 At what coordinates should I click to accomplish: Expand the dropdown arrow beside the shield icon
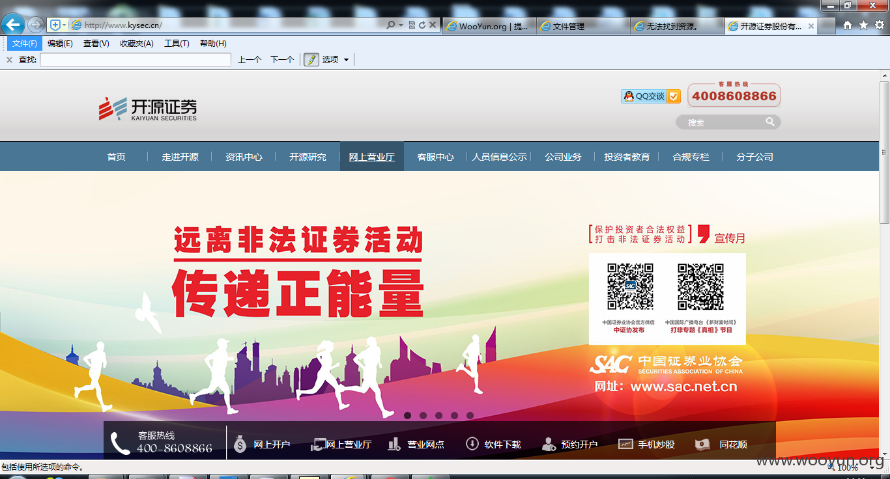pyautogui.click(x=64, y=25)
